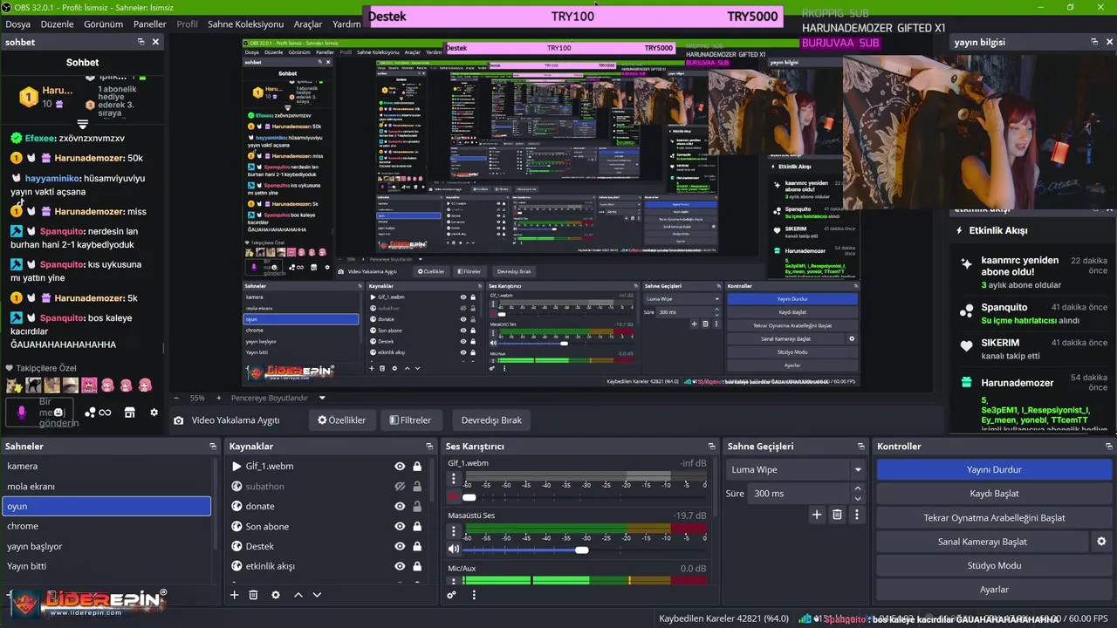
Task: Move source up with Kaynaklar up arrow
Action: tap(298, 595)
